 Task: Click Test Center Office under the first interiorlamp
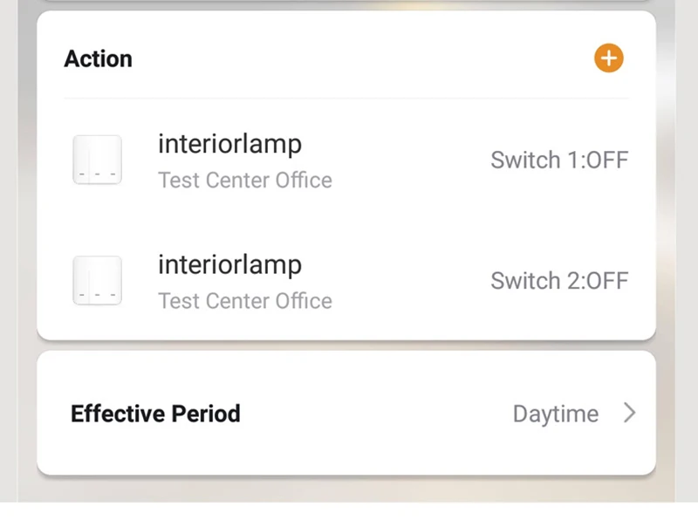pyautogui.click(x=244, y=181)
